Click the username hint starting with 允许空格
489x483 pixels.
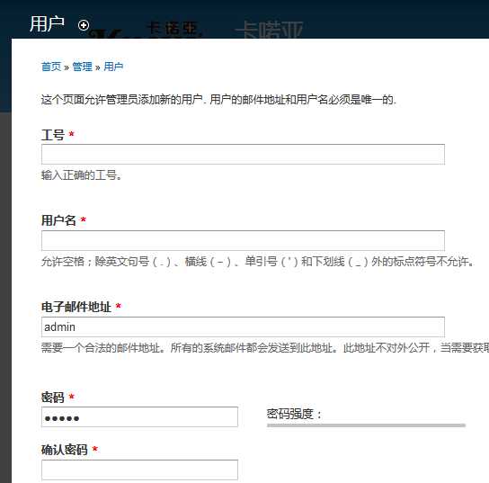258,262
